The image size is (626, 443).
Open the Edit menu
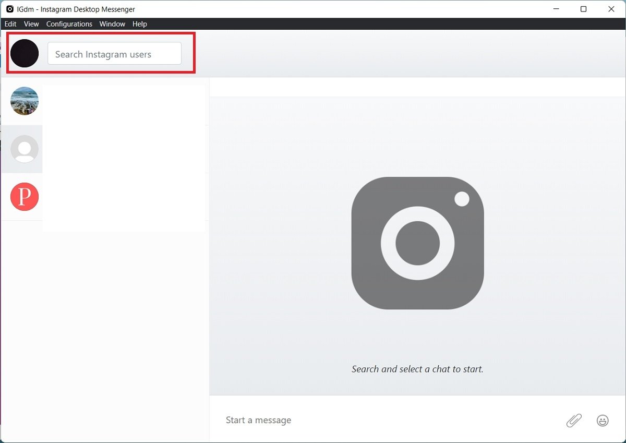[x=10, y=24]
